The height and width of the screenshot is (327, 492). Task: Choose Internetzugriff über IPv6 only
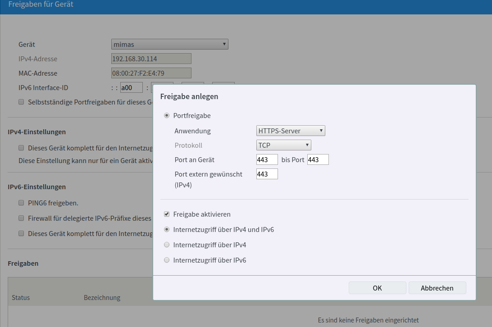pos(167,260)
